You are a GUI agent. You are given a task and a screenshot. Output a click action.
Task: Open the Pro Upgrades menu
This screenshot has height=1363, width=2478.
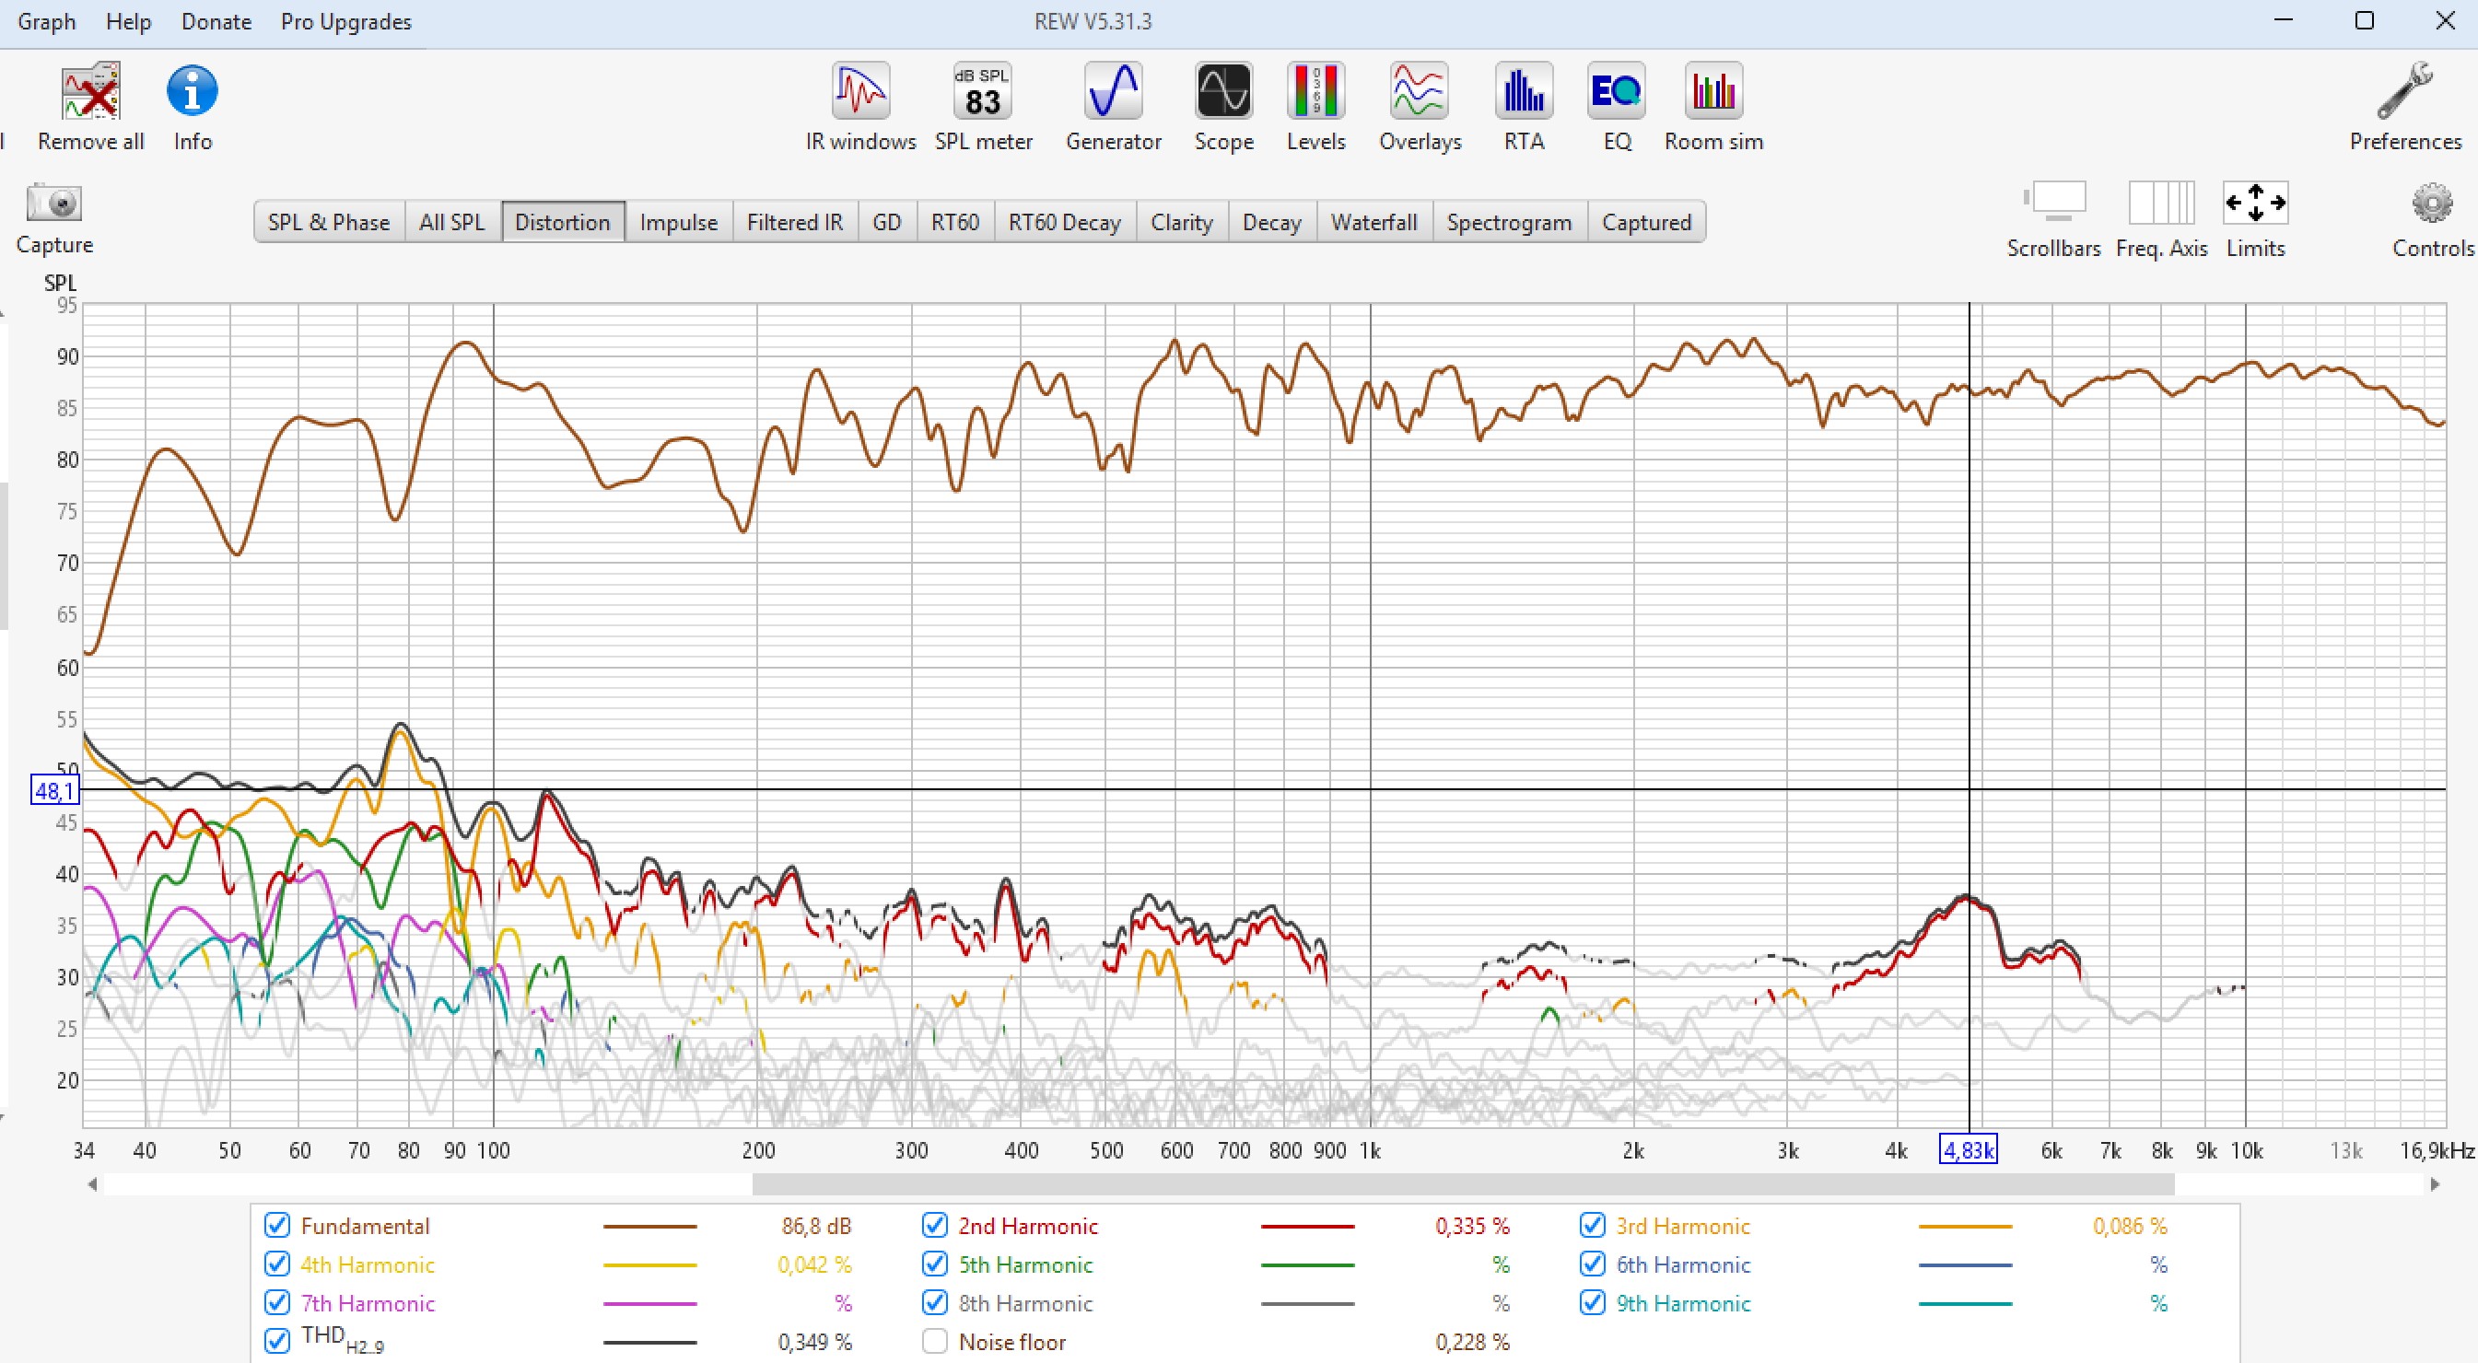point(346,21)
